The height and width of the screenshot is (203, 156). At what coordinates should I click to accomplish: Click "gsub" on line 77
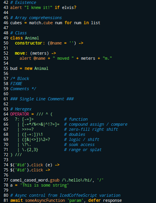55,180
